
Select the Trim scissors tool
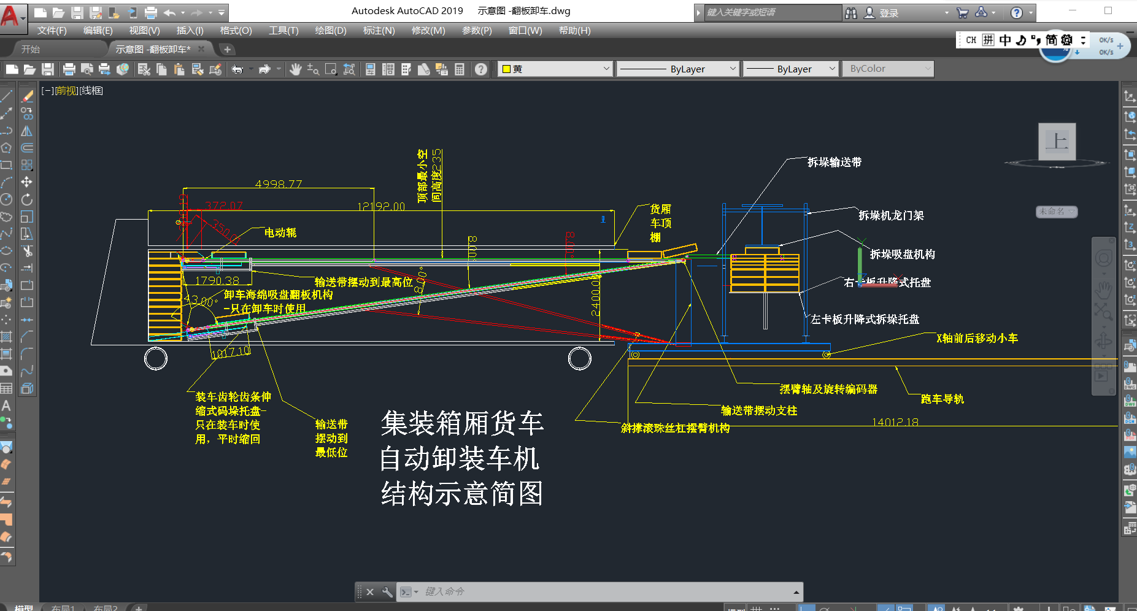click(27, 251)
